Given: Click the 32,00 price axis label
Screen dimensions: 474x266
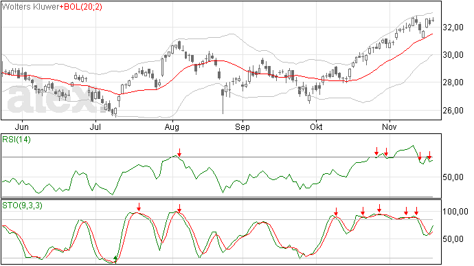Looking at the screenshot, I should click(x=453, y=27).
